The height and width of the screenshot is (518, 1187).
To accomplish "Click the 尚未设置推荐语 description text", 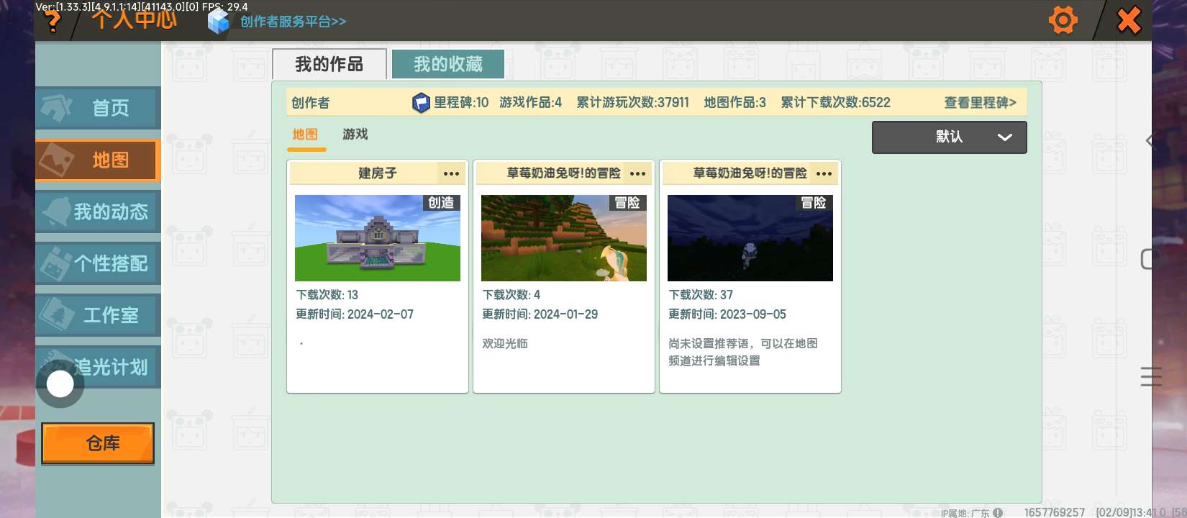I will [x=743, y=353].
